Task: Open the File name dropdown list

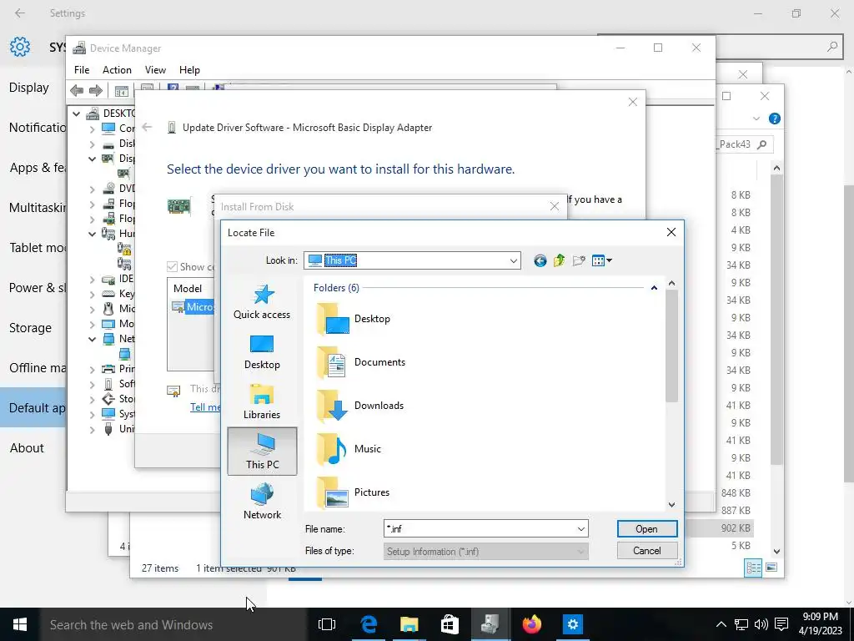Action: 581,528
